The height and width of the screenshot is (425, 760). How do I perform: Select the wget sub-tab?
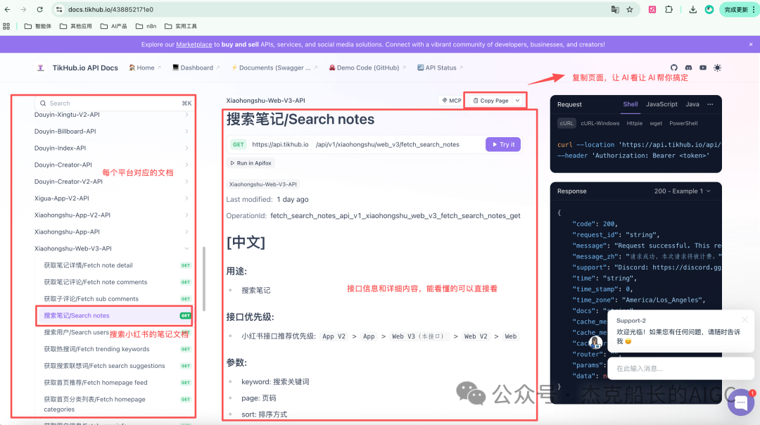tap(656, 124)
